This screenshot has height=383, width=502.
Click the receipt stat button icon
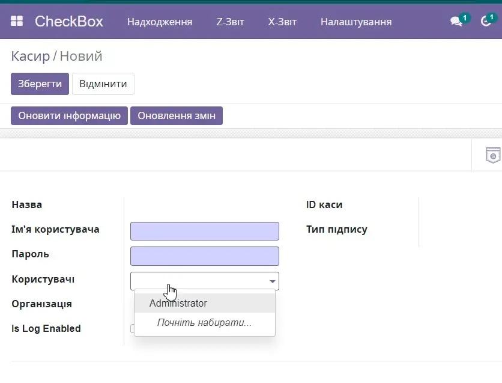click(492, 155)
